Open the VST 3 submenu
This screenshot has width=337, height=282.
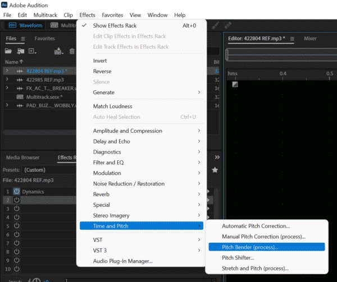(x=142, y=251)
